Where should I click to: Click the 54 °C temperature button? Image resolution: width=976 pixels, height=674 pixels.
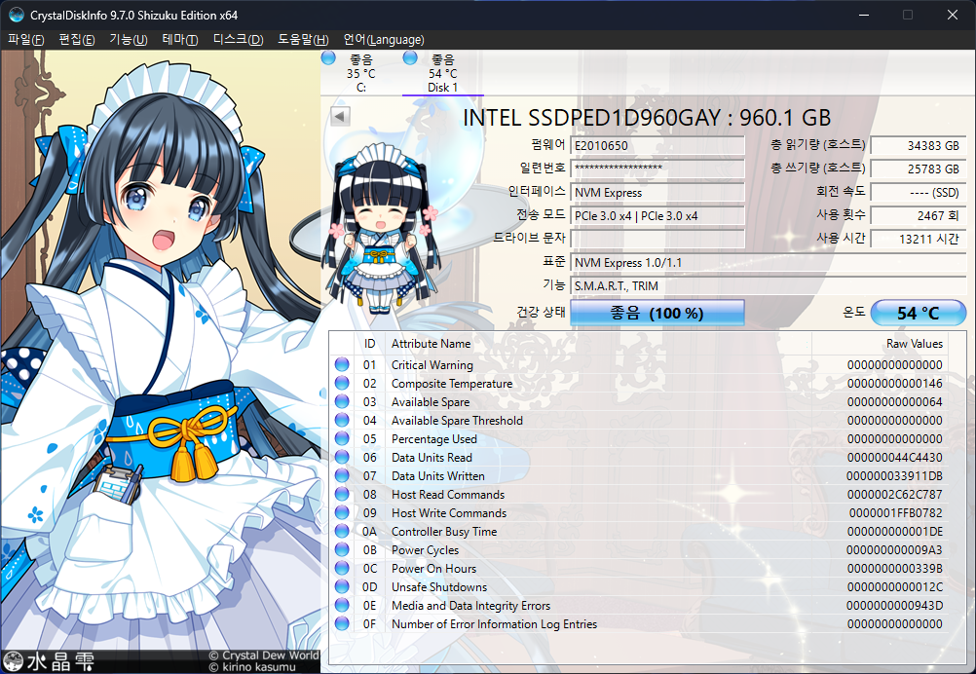919,313
